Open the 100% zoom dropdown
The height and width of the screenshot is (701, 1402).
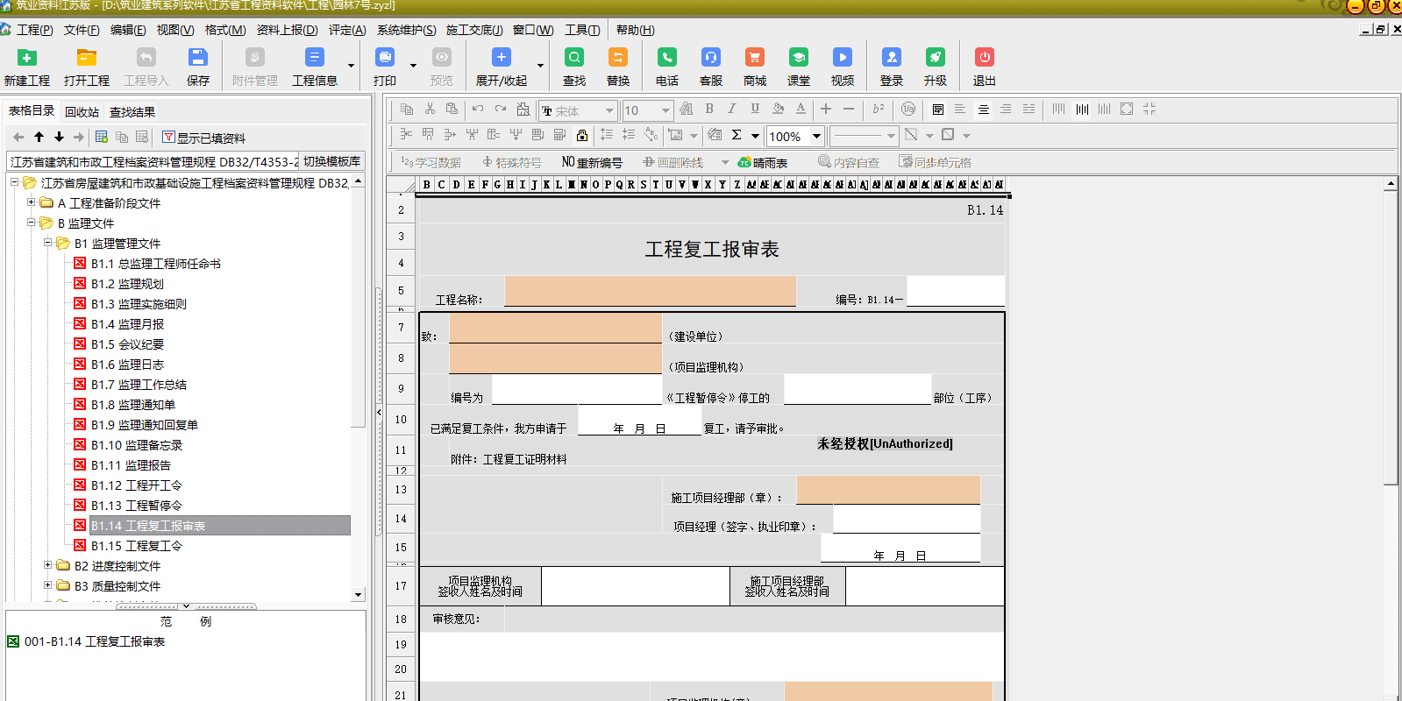[x=816, y=136]
